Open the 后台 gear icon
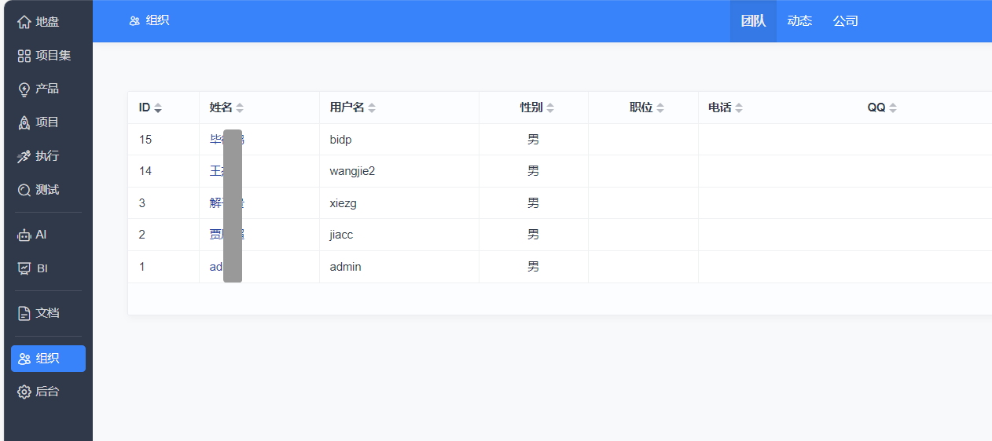 click(24, 392)
